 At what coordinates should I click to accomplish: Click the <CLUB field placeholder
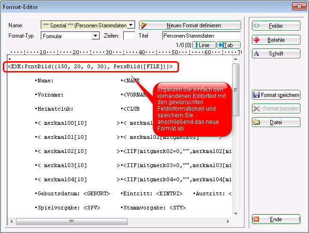click(x=131, y=109)
